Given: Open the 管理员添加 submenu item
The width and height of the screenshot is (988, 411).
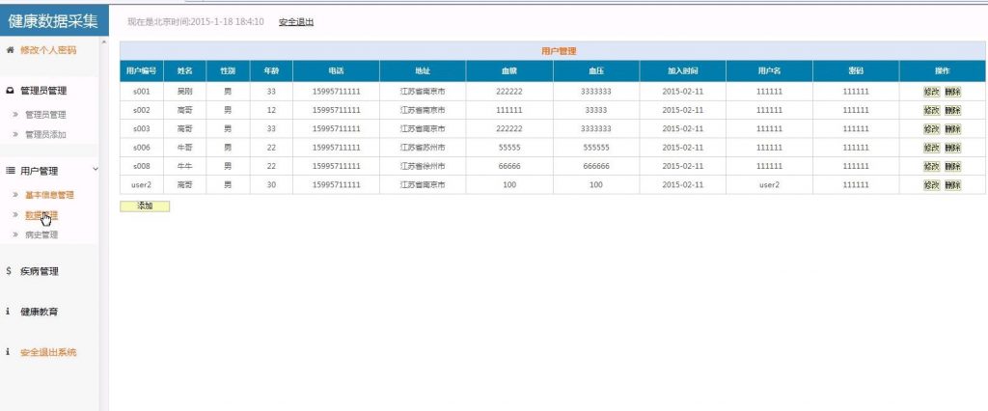Looking at the screenshot, I should (x=45, y=134).
